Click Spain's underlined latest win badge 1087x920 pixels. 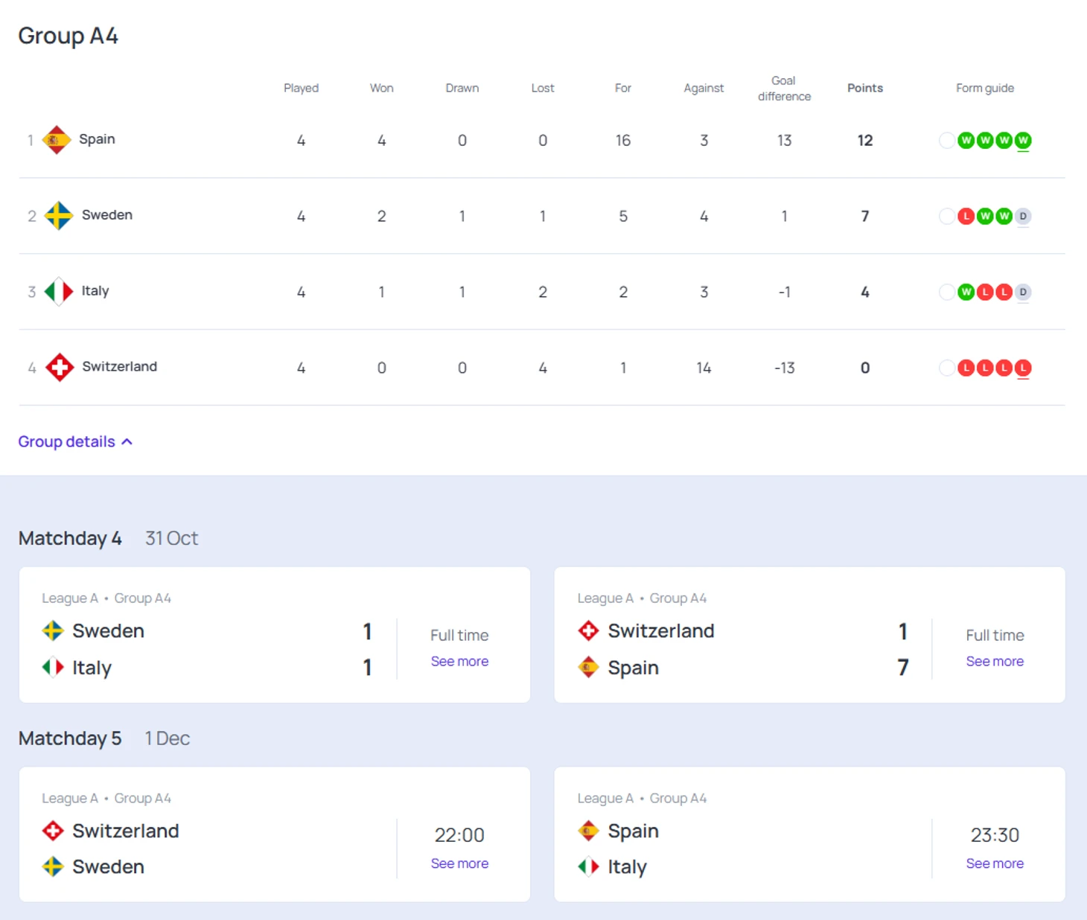[x=1023, y=141]
